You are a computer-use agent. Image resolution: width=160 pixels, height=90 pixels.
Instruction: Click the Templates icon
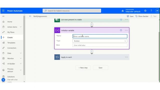[3, 43]
